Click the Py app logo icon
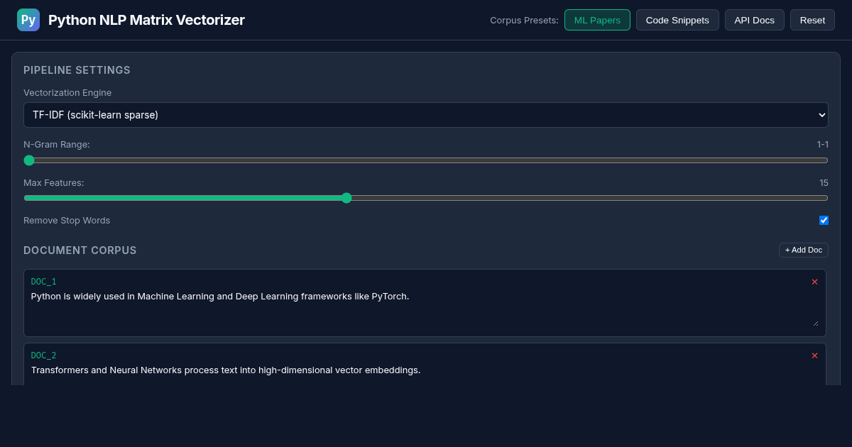This screenshot has height=447, width=852. pos(28,20)
